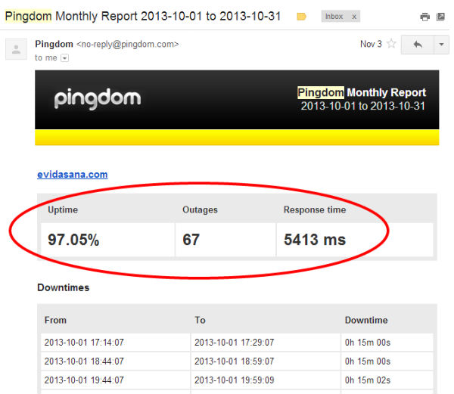The width and height of the screenshot is (454, 394).
Task: Open the more reply options dropdown
Action: 441,45
